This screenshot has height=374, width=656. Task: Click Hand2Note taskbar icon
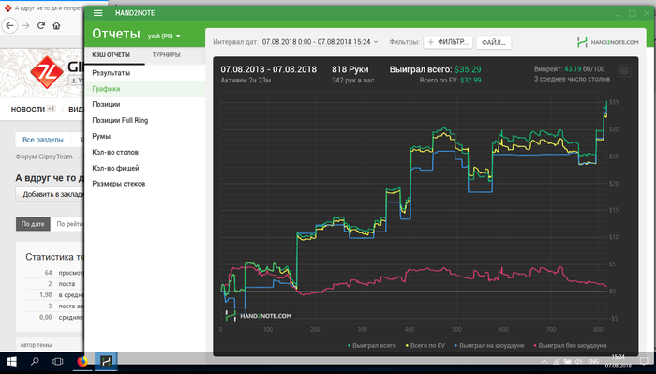tap(106, 362)
